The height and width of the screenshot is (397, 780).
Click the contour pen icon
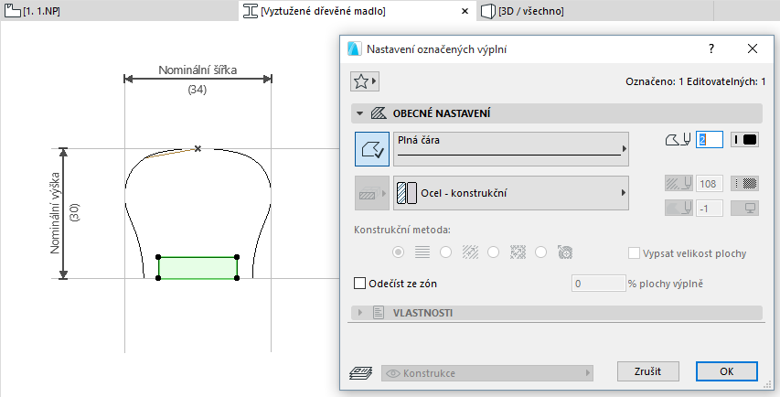678,140
